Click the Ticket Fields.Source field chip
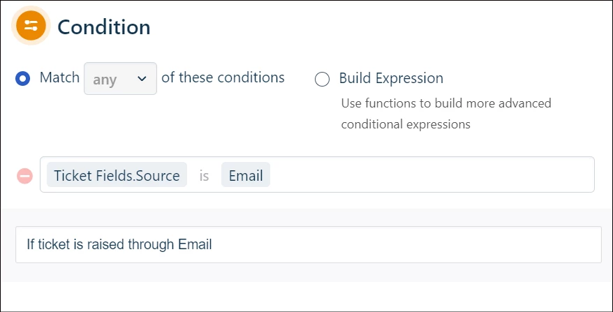The height and width of the screenshot is (312, 613). tap(117, 176)
